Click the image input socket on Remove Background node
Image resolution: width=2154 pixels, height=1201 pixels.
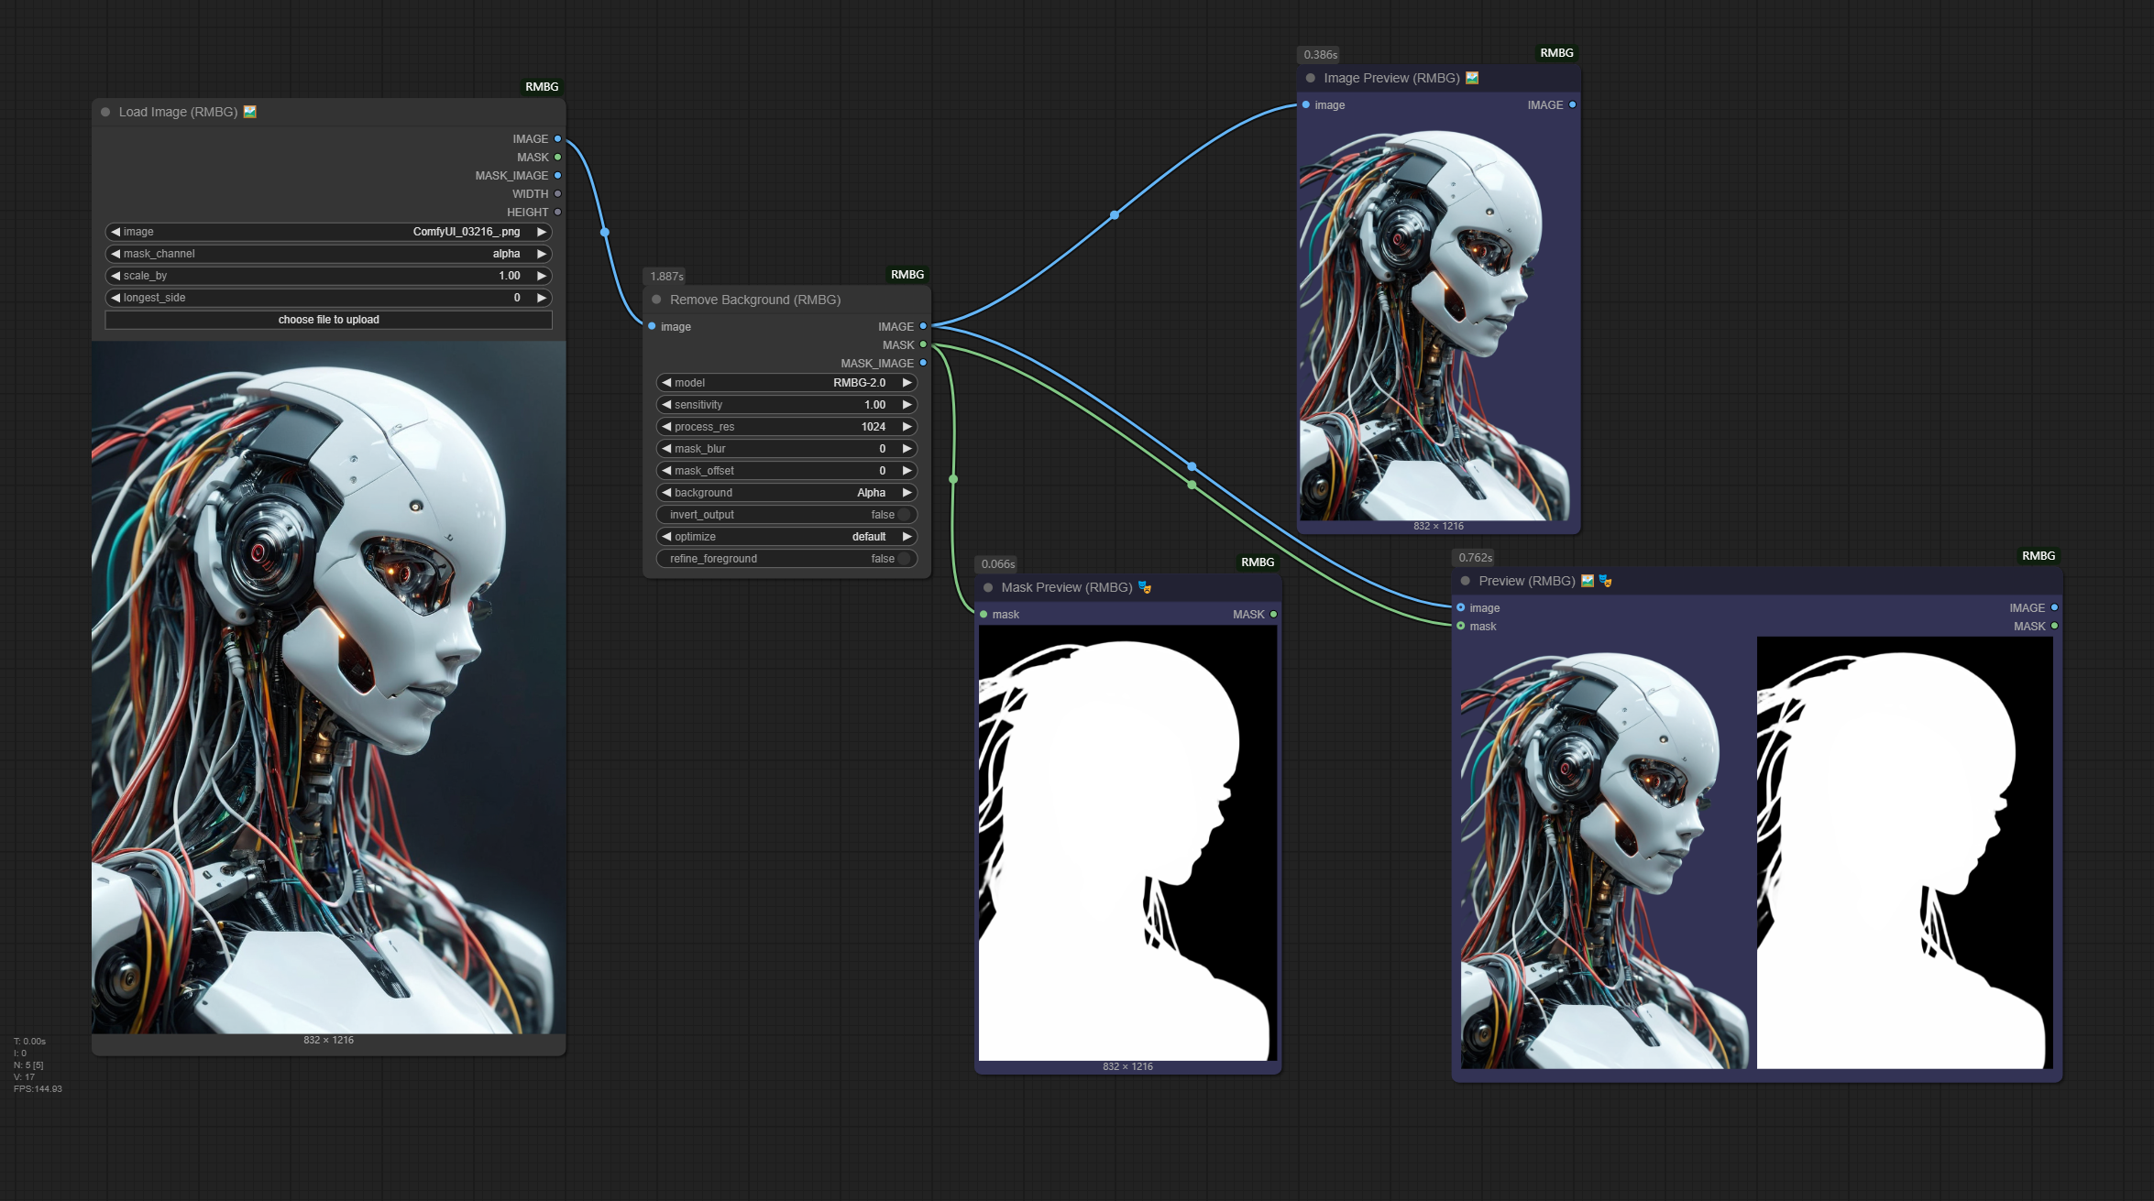652,327
